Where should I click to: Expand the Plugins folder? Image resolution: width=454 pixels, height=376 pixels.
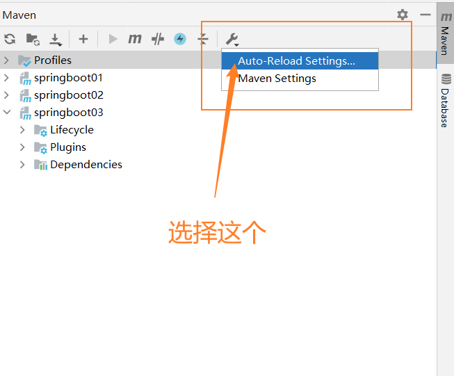point(22,147)
